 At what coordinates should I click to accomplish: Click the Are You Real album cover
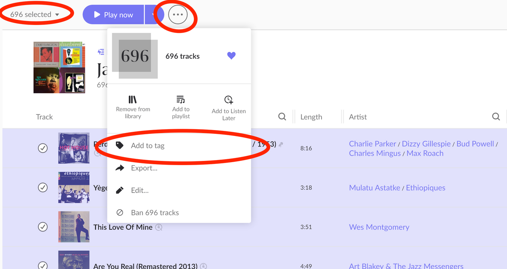click(74, 260)
